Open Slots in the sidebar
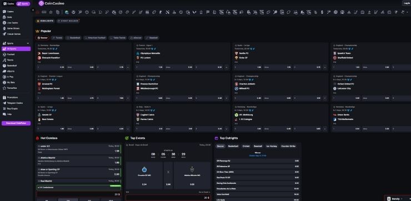Image resolution: width=411 pixels, height=201 pixels. tap(9, 17)
